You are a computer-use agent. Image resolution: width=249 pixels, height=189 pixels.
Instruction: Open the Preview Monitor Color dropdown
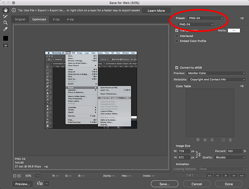coord(216,73)
